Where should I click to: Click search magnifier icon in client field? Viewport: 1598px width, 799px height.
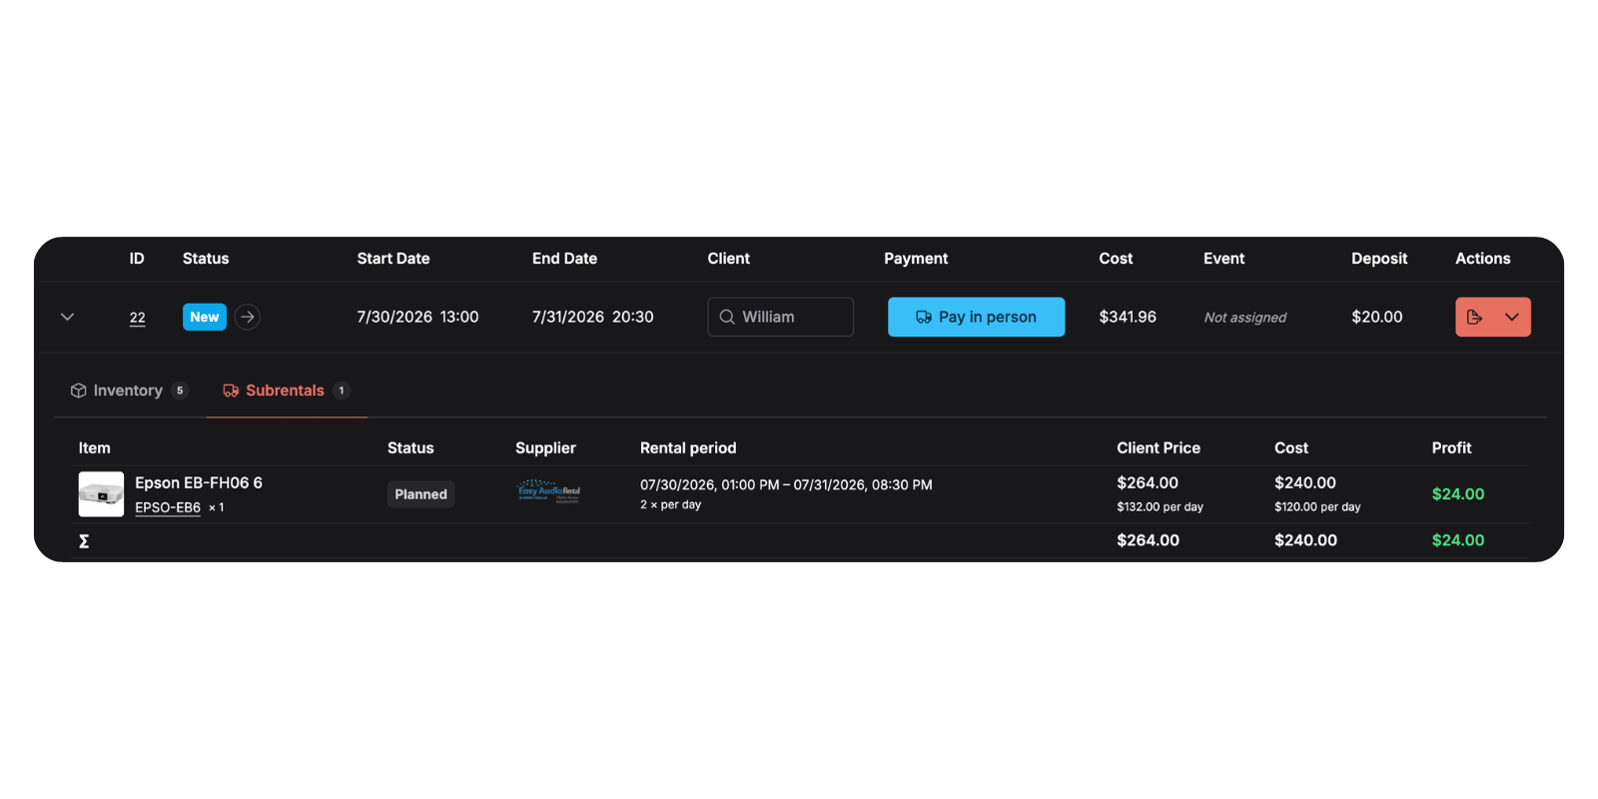[x=727, y=317]
